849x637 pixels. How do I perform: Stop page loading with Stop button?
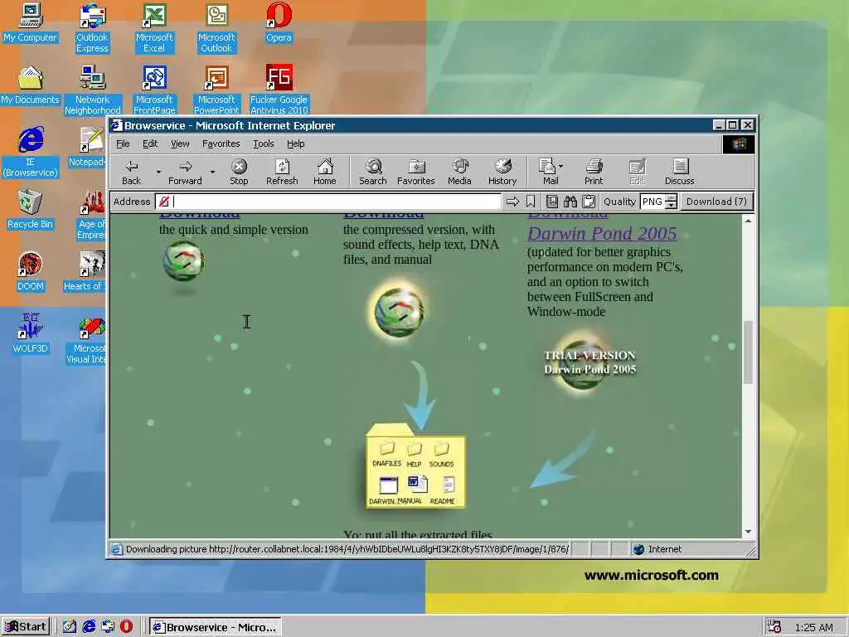tap(239, 172)
